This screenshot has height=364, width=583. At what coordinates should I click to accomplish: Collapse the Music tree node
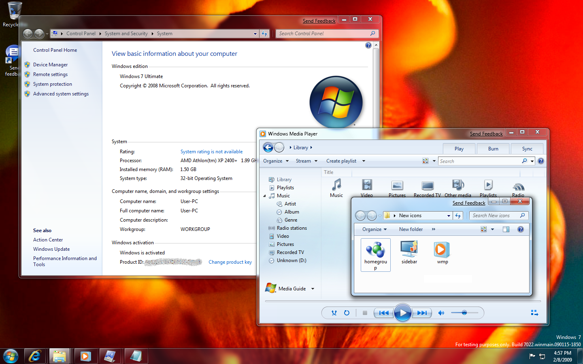coord(265,196)
